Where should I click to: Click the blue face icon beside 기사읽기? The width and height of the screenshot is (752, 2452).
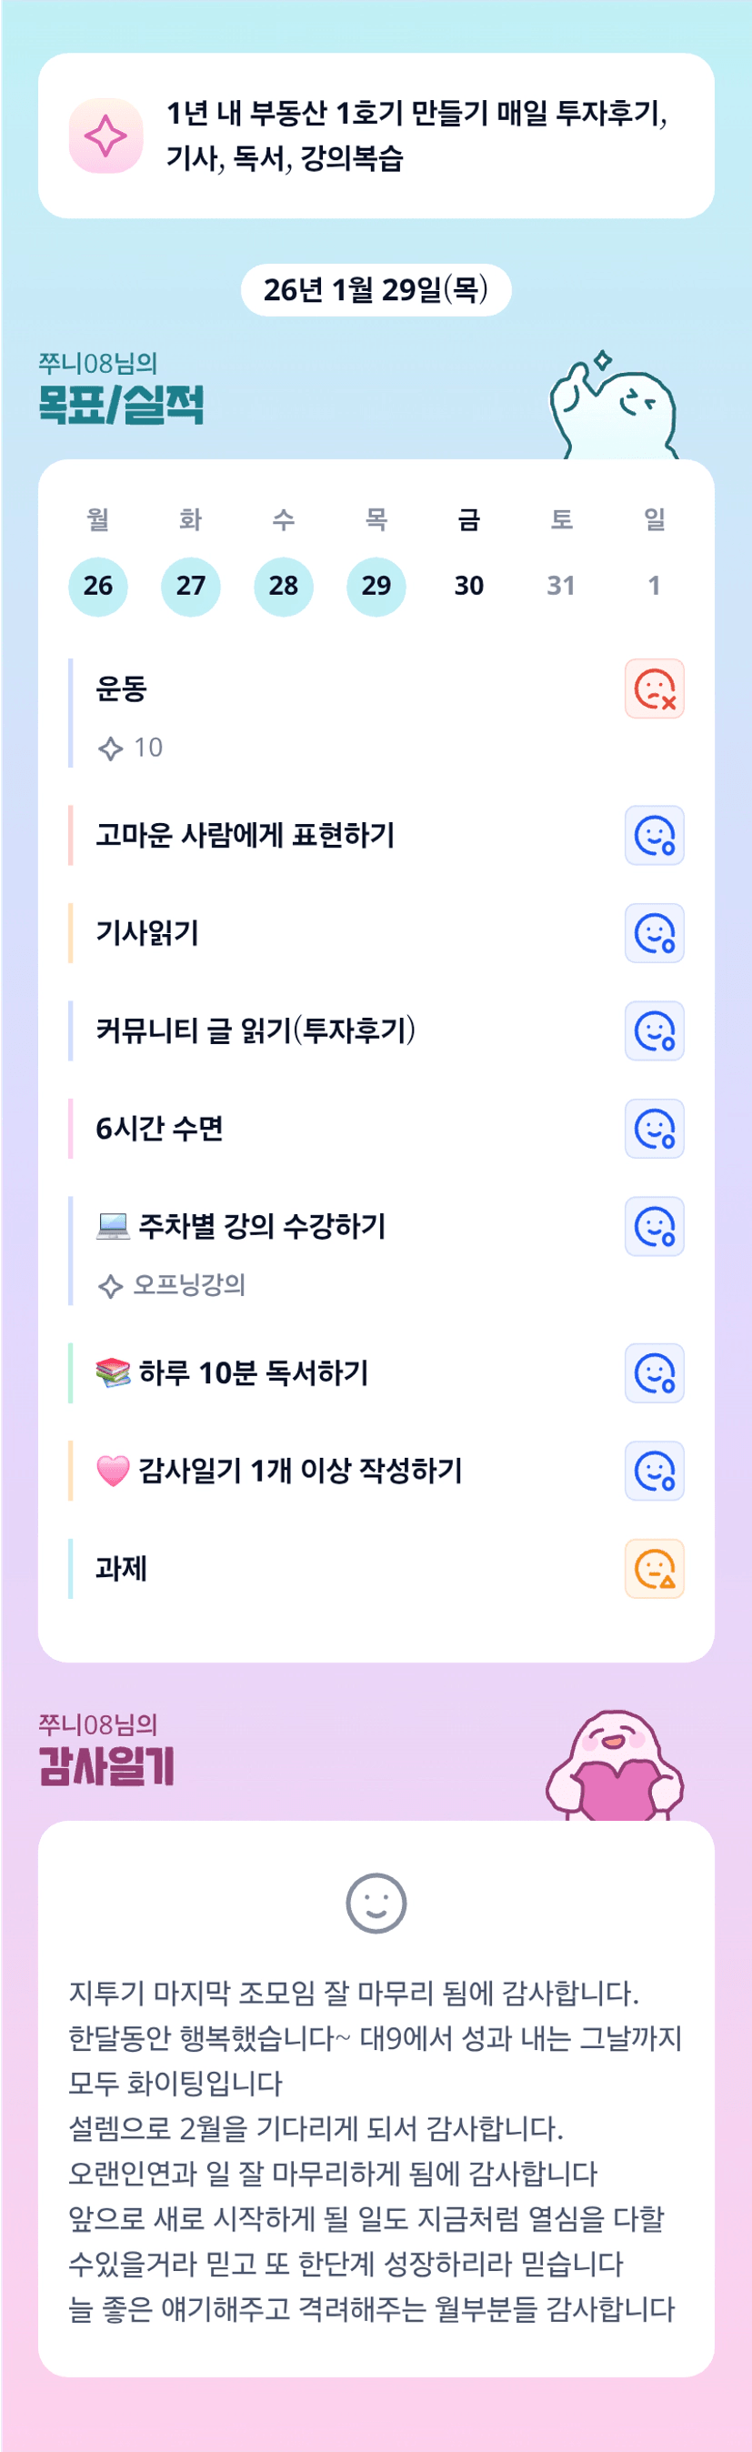point(654,933)
